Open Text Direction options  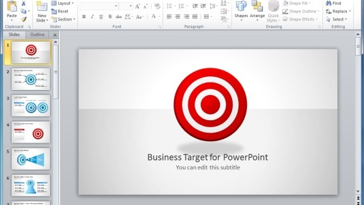(225, 3)
